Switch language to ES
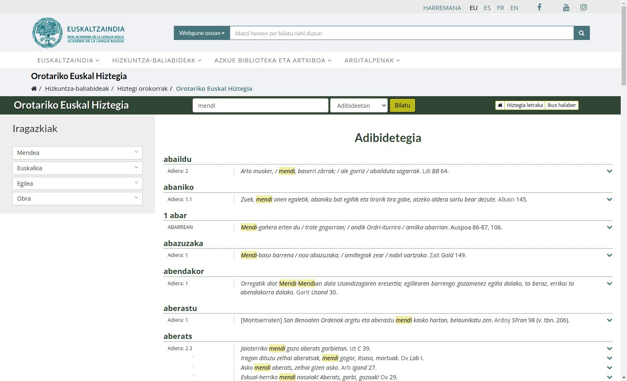This screenshot has height=381, width=627. pyautogui.click(x=487, y=8)
